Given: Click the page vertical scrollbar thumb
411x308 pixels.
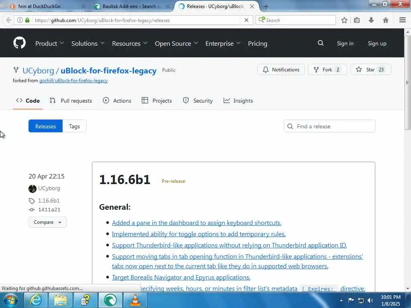Looking at the screenshot, I should click(x=408, y=83).
